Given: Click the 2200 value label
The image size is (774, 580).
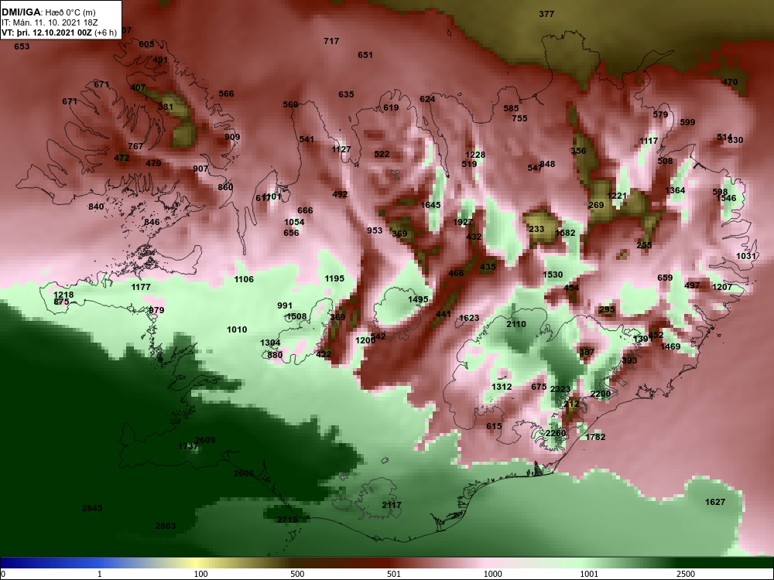Looking at the screenshot, I should [x=601, y=394].
